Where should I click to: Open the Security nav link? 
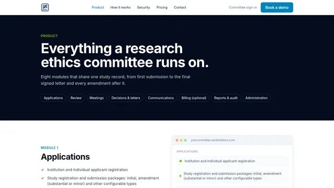coord(144,7)
